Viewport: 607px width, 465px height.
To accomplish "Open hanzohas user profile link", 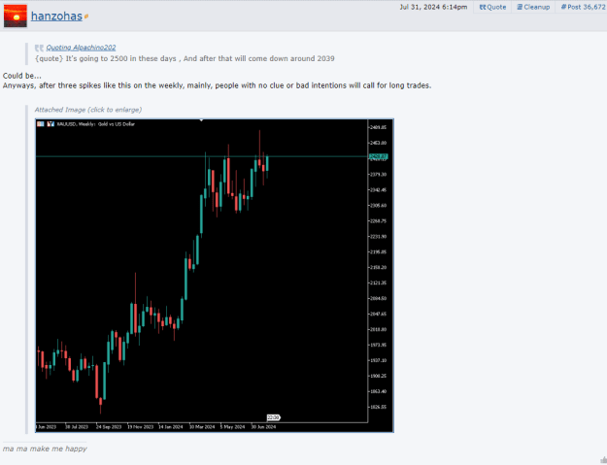I will click(x=56, y=17).
